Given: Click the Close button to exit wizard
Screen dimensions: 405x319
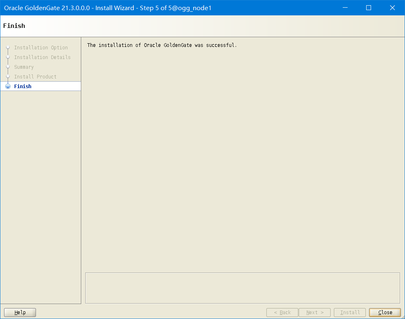Looking at the screenshot, I should (x=385, y=312).
